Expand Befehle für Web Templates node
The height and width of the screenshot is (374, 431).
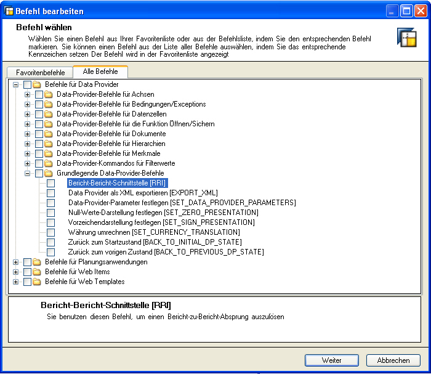(x=15, y=282)
